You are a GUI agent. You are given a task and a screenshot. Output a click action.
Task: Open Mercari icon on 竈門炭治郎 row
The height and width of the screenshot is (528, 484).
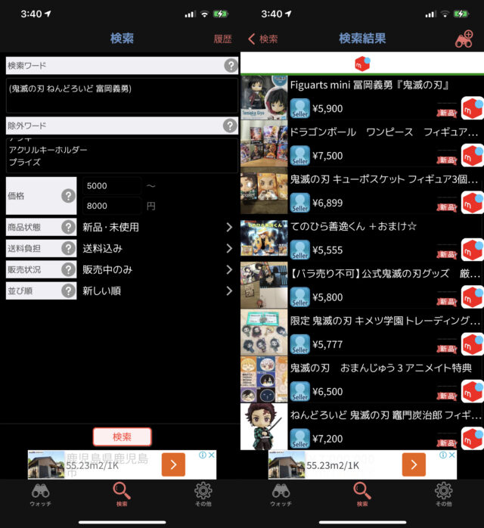click(x=472, y=438)
